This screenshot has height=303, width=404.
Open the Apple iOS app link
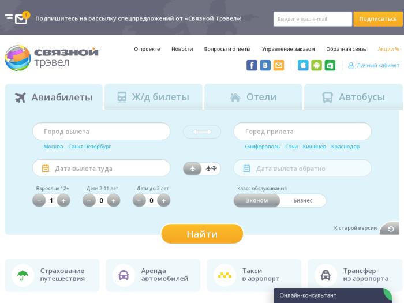point(303,65)
